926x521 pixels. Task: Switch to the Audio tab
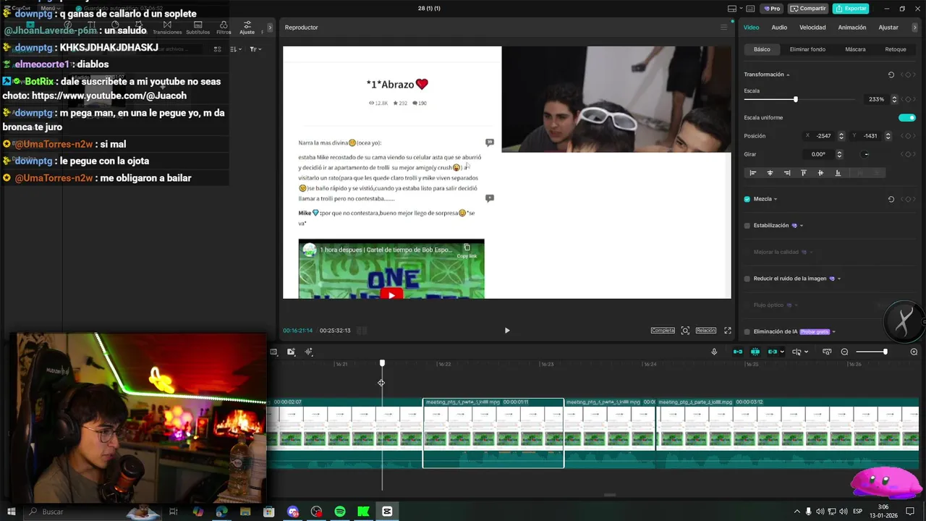coord(779,27)
